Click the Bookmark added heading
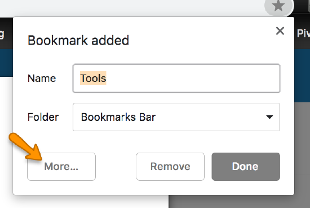The height and width of the screenshot is (208, 310). tap(78, 41)
